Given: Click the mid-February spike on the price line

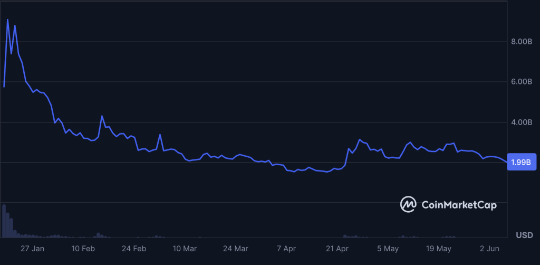Looking at the screenshot, I should coord(102,116).
